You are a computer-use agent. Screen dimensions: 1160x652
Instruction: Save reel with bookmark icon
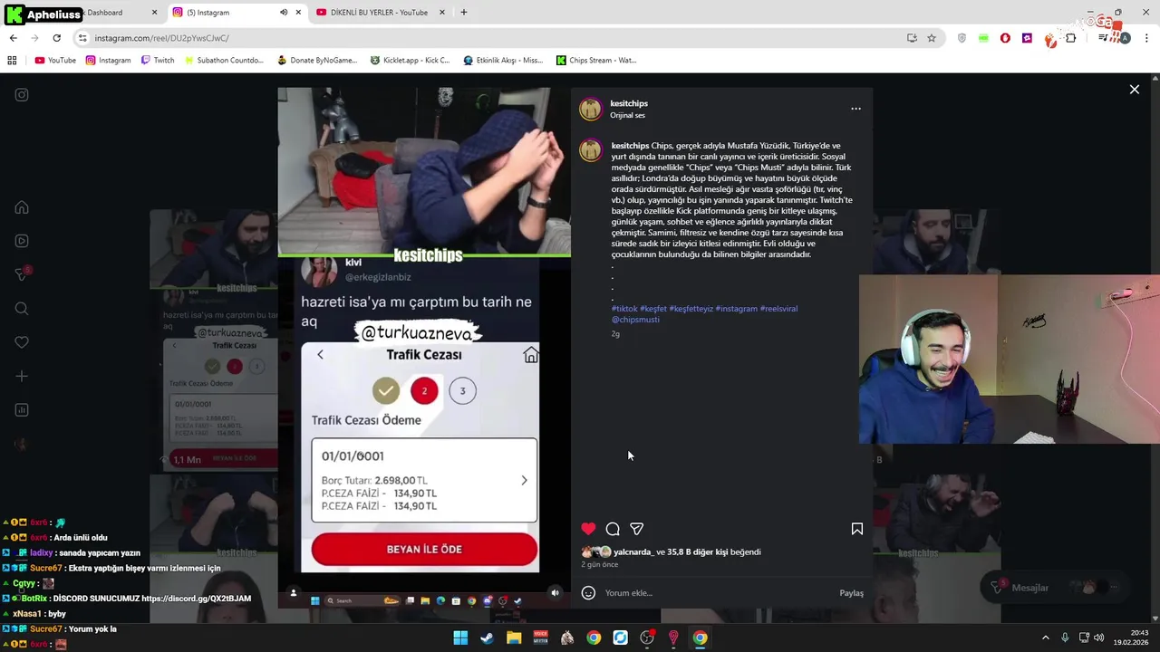[856, 529]
